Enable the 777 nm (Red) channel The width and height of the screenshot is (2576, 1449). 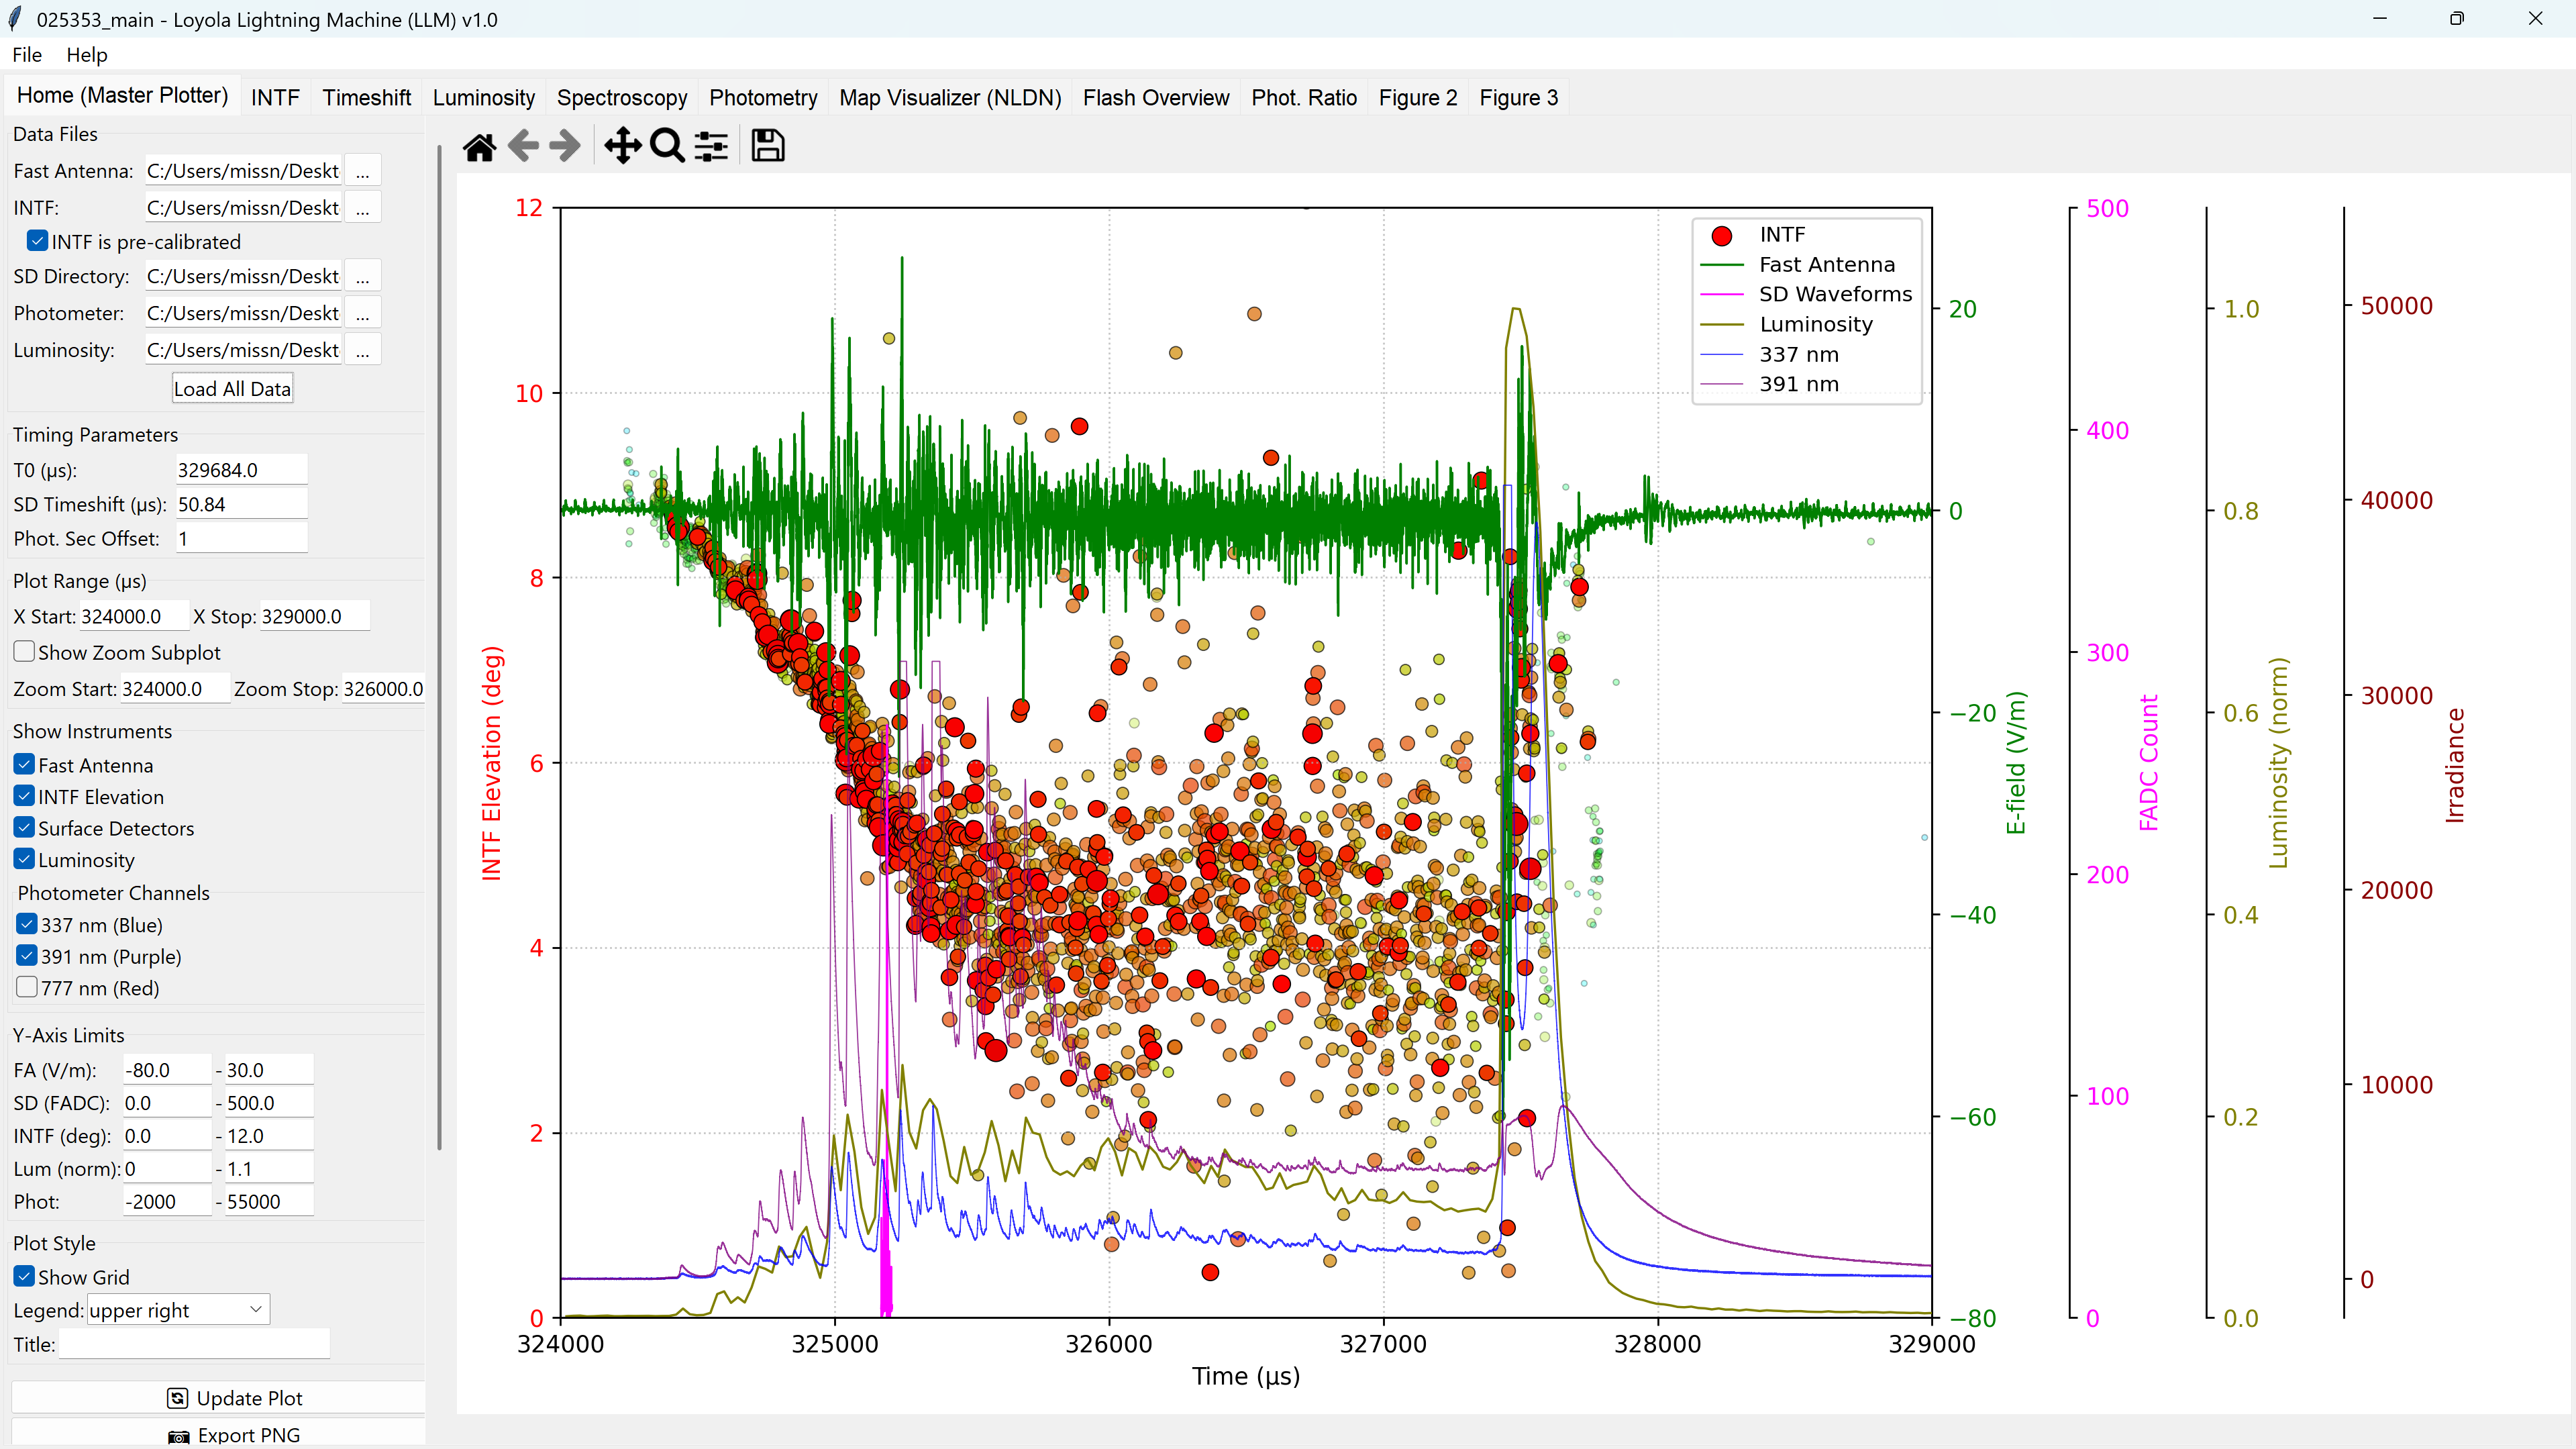(x=28, y=987)
